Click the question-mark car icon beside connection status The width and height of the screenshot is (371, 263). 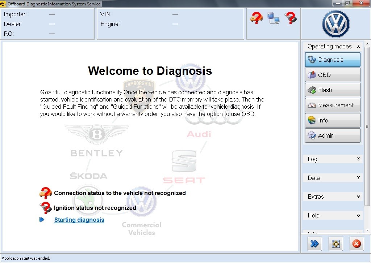tap(45, 193)
